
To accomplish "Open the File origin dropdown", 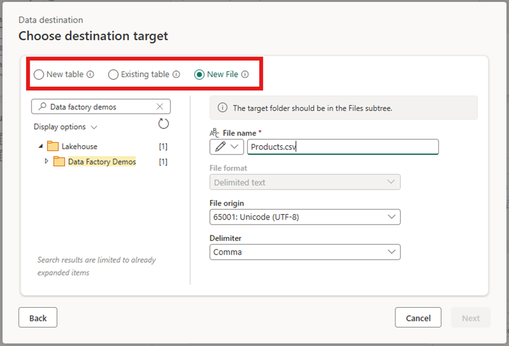I will pyautogui.click(x=305, y=217).
